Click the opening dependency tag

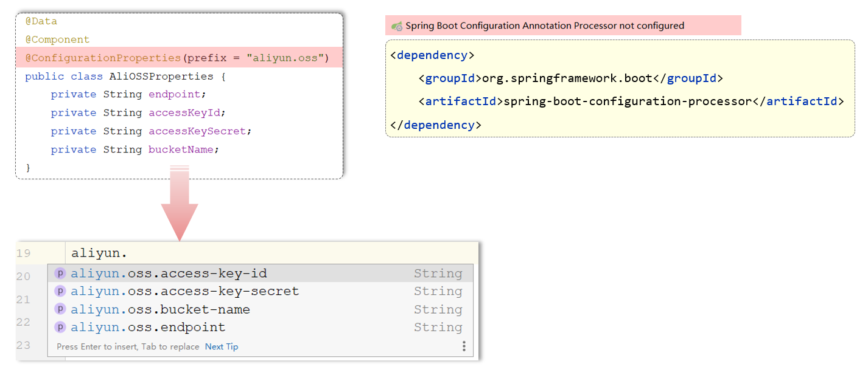point(432,55)
